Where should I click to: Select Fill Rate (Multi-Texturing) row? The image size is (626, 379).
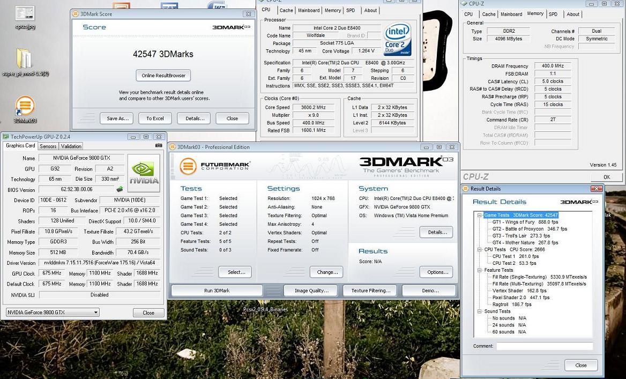pos(539,284)
